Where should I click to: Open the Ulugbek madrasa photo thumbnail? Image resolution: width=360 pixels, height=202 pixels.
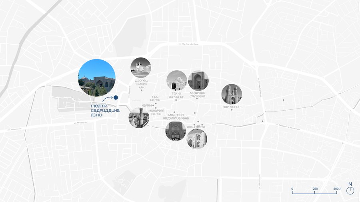(x=198, y=80)
